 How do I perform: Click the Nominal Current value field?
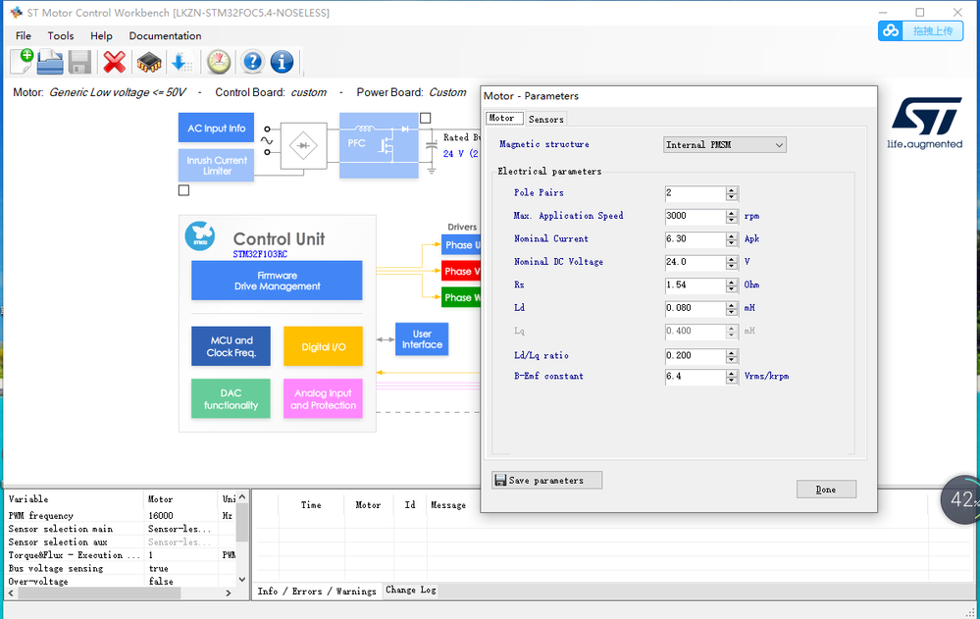[x=695, y=239]
